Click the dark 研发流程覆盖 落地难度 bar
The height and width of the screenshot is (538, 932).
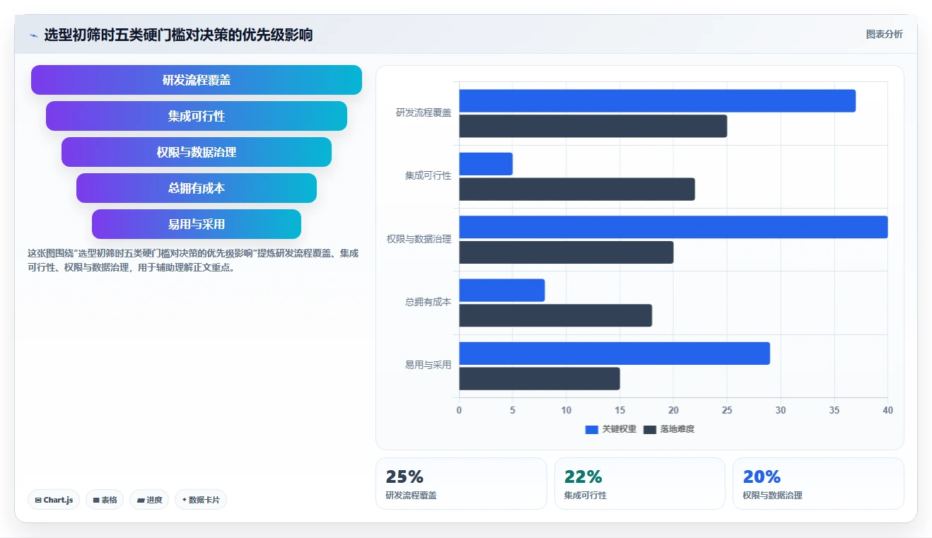tap(593, 127)
